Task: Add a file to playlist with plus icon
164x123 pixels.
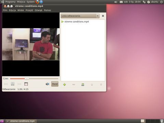Action: [65, 84]
